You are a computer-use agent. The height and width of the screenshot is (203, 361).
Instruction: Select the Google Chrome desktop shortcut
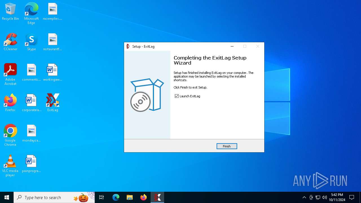click(x=10, y=135)
